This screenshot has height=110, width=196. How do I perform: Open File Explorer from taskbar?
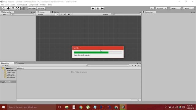(x=67, y=107)
